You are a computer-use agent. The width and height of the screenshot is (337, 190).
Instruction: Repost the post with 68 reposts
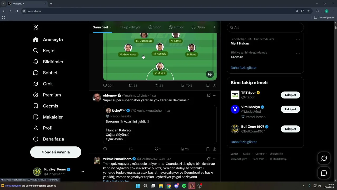[x=133, y=85]
